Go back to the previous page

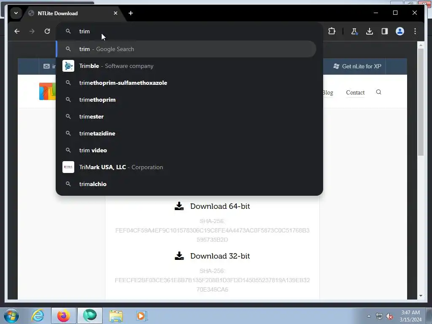tap(17, 31)
